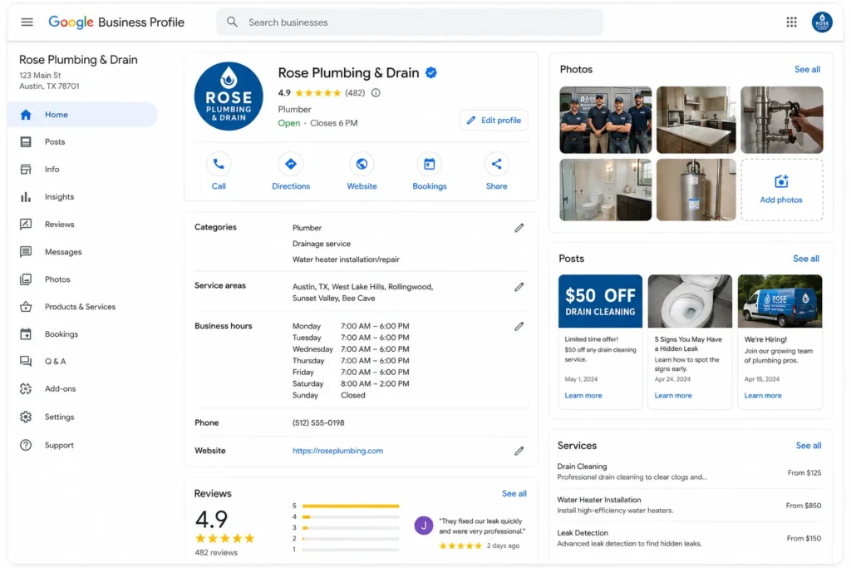Click the Website globe icon
851x568 pixels.
click(362, 164)
